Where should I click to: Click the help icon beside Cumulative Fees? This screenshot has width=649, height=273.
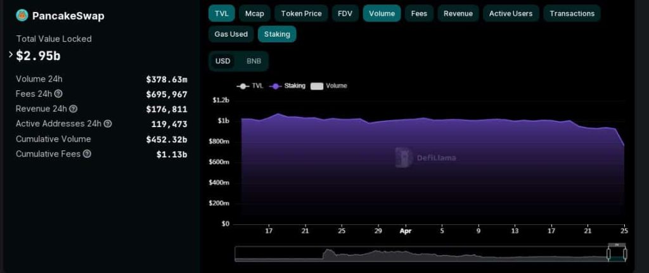[87, 154]
